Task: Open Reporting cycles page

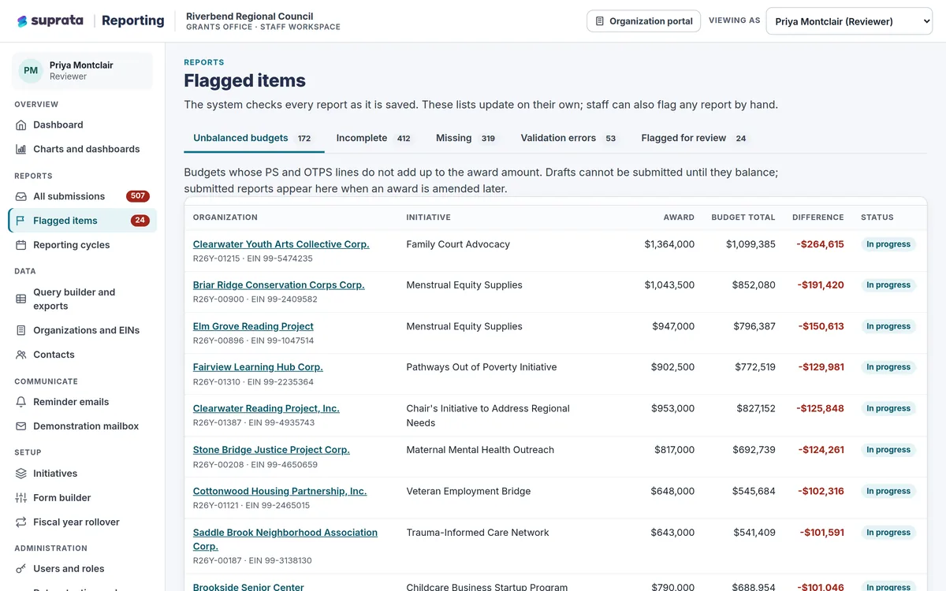Action: [x=82, y=245]
